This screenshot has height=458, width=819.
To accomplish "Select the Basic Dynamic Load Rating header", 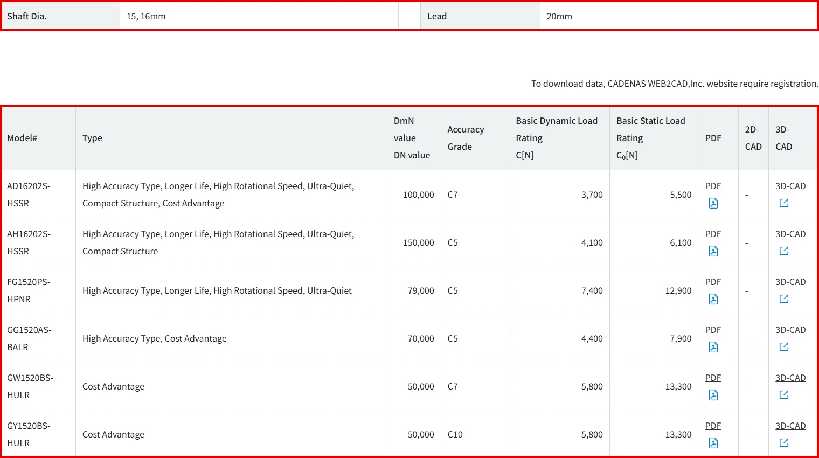I will click(x=557, y=138).
